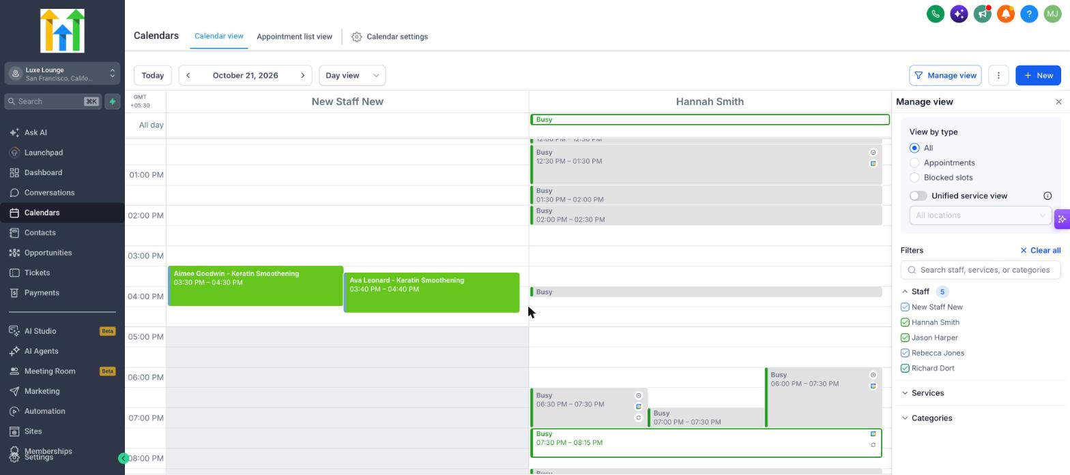Toggle Unified service view switch
The image size is (1070, 475).
(x=918, y=196)
